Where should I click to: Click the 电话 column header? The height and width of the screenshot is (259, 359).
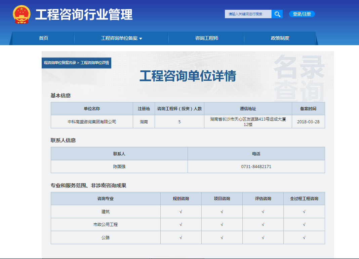click(x=256, y=154)
